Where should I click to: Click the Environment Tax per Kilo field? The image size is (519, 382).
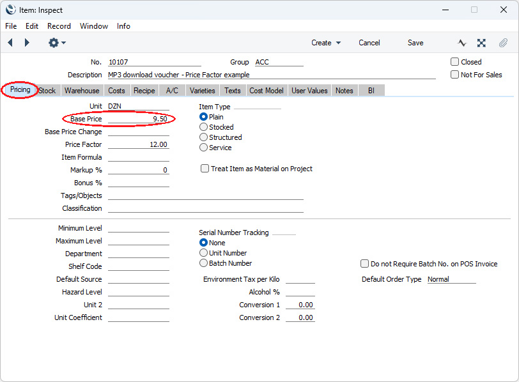click(300, 279)
